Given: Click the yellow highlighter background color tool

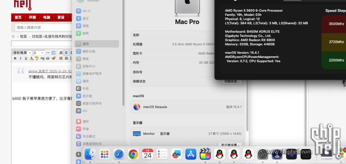Looking at the screenshot, I should [37, 58].
